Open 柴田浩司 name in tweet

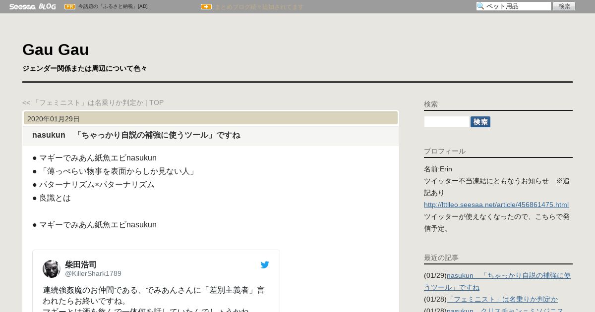coord(81,264)
